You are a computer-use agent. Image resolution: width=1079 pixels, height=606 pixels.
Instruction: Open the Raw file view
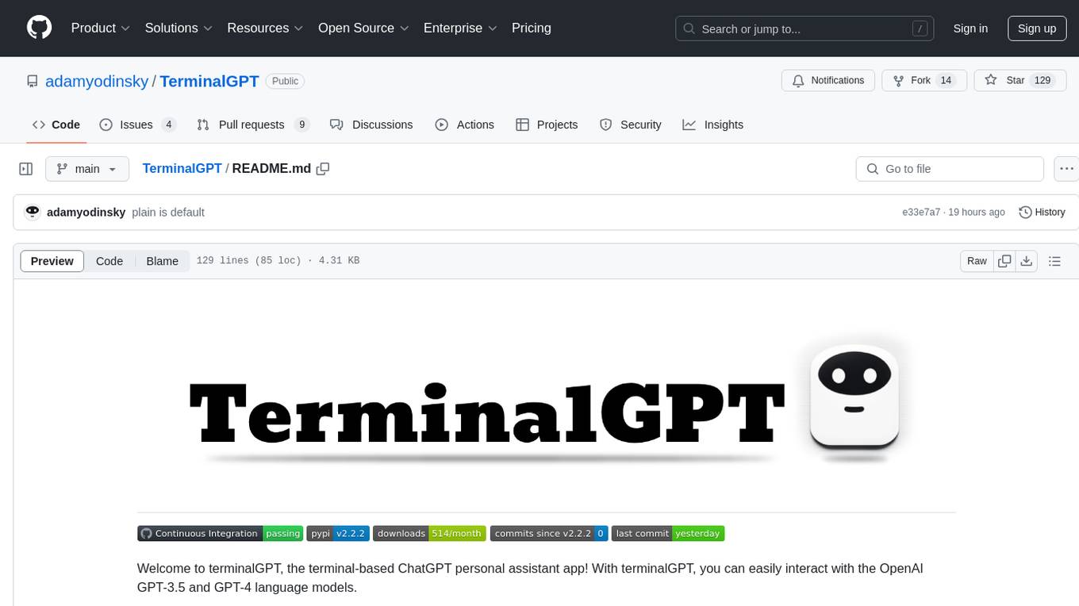(977, 261)
